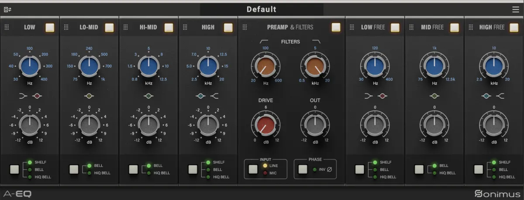Screen dimensions: 524x200
Task: Click the Sonimus logo
Action: click(498, 194)
